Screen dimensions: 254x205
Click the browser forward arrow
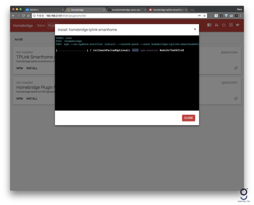point(18,16)
